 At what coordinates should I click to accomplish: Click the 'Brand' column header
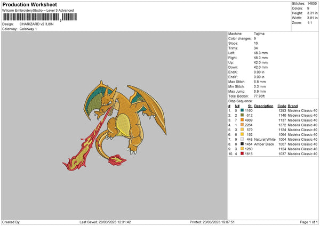(293, 106)
